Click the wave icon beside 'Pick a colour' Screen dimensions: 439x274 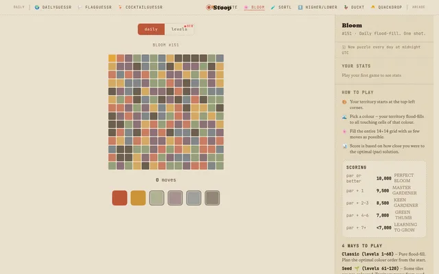(344, 117)
